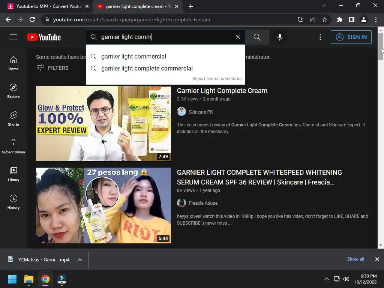Image resolution: width=384 pixels, height=288 pixels.
Task: Click the magnifier search button
Action: click(257, 37)
